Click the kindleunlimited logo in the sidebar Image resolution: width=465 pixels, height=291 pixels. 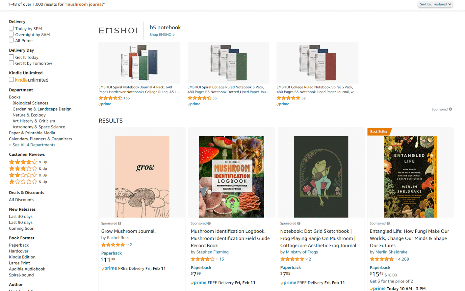tap(31, 80)
